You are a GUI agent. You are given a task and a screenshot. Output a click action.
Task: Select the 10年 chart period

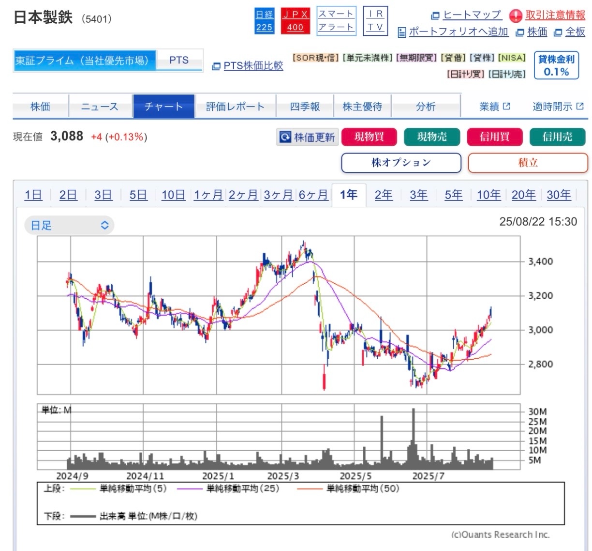[488, 195]
